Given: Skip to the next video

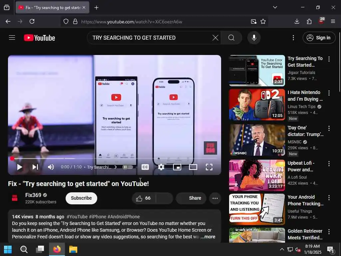Looking at the screenshot, I should (35, 167).
